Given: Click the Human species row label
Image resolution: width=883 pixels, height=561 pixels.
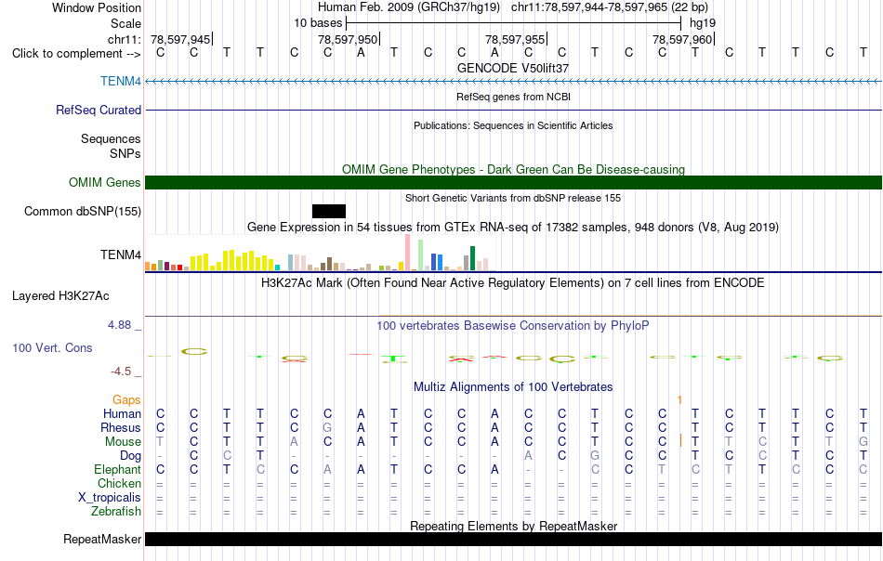Looking at the screenshot, I should pos(122,413).
